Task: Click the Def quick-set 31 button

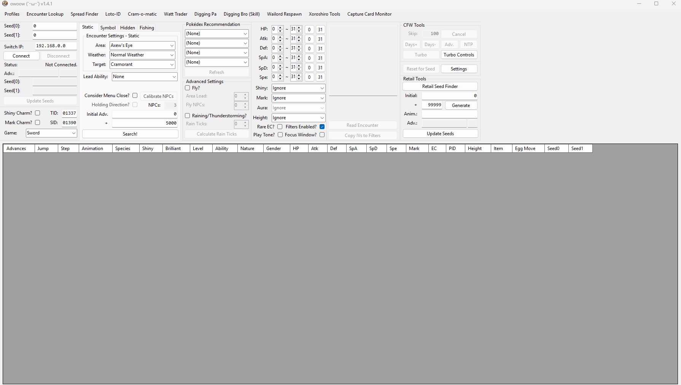Action: pyautogui.click(x=320, y=49)
